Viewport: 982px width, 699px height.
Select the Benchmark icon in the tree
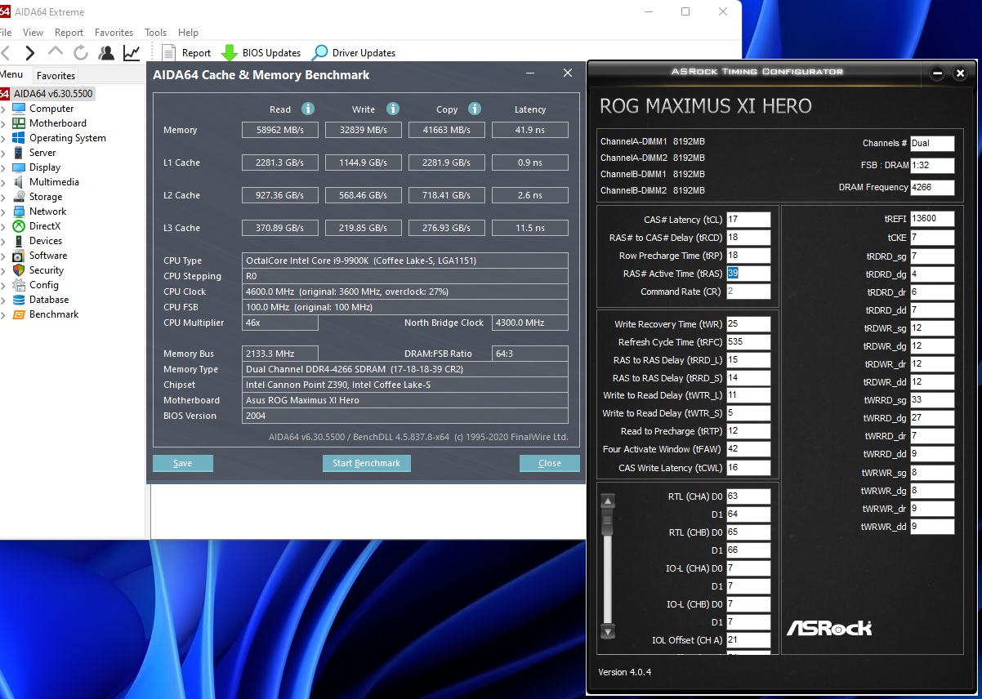(19, 314)
